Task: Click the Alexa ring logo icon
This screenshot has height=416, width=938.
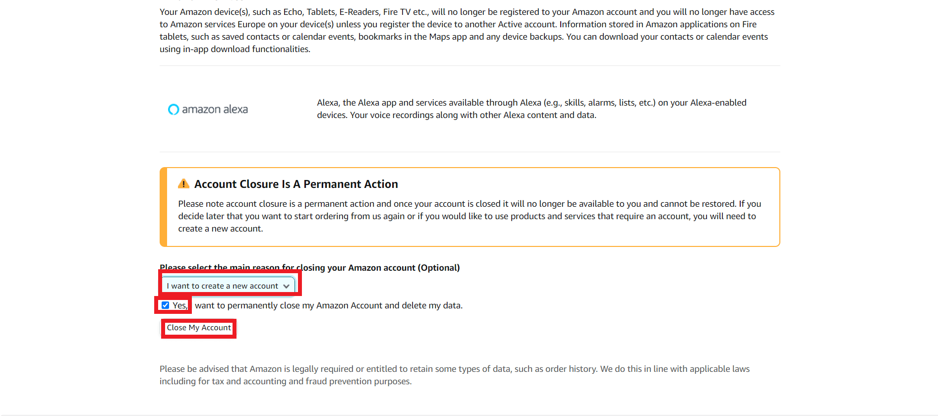Action: point(173,109)
